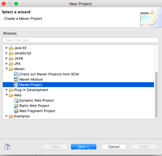Click the Dynamic Web Project icon
The height and width of the screenshot is (156, 162).
(x=16, y=100)
